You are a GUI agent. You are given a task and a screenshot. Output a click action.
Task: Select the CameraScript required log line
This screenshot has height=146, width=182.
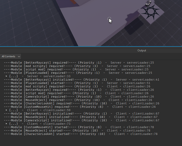pyautogui.click(x=79, y=97)
